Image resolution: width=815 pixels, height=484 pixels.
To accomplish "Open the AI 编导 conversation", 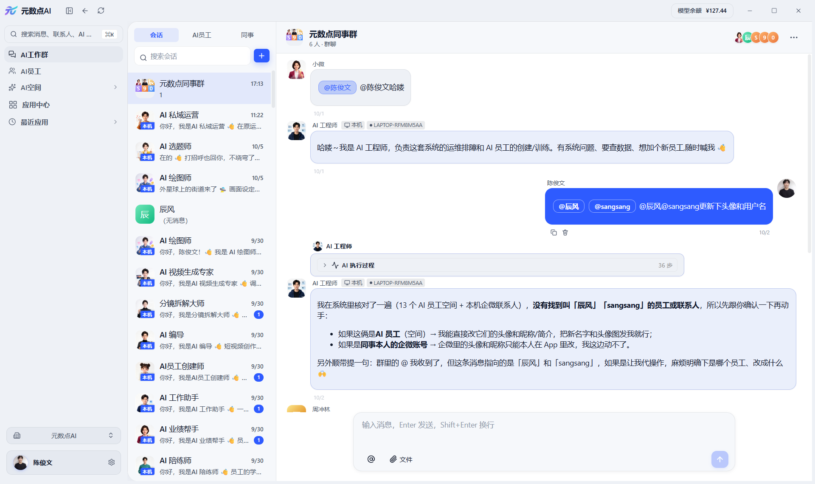I will click(200, 340).
